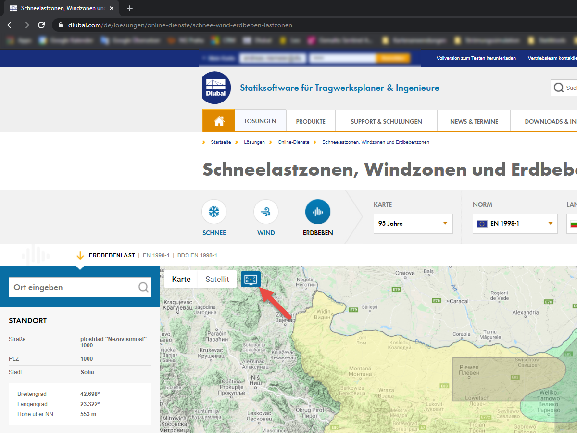
Task: Open the ERDBEBEN earthquake zone view
Action: [x=318, y=212]
